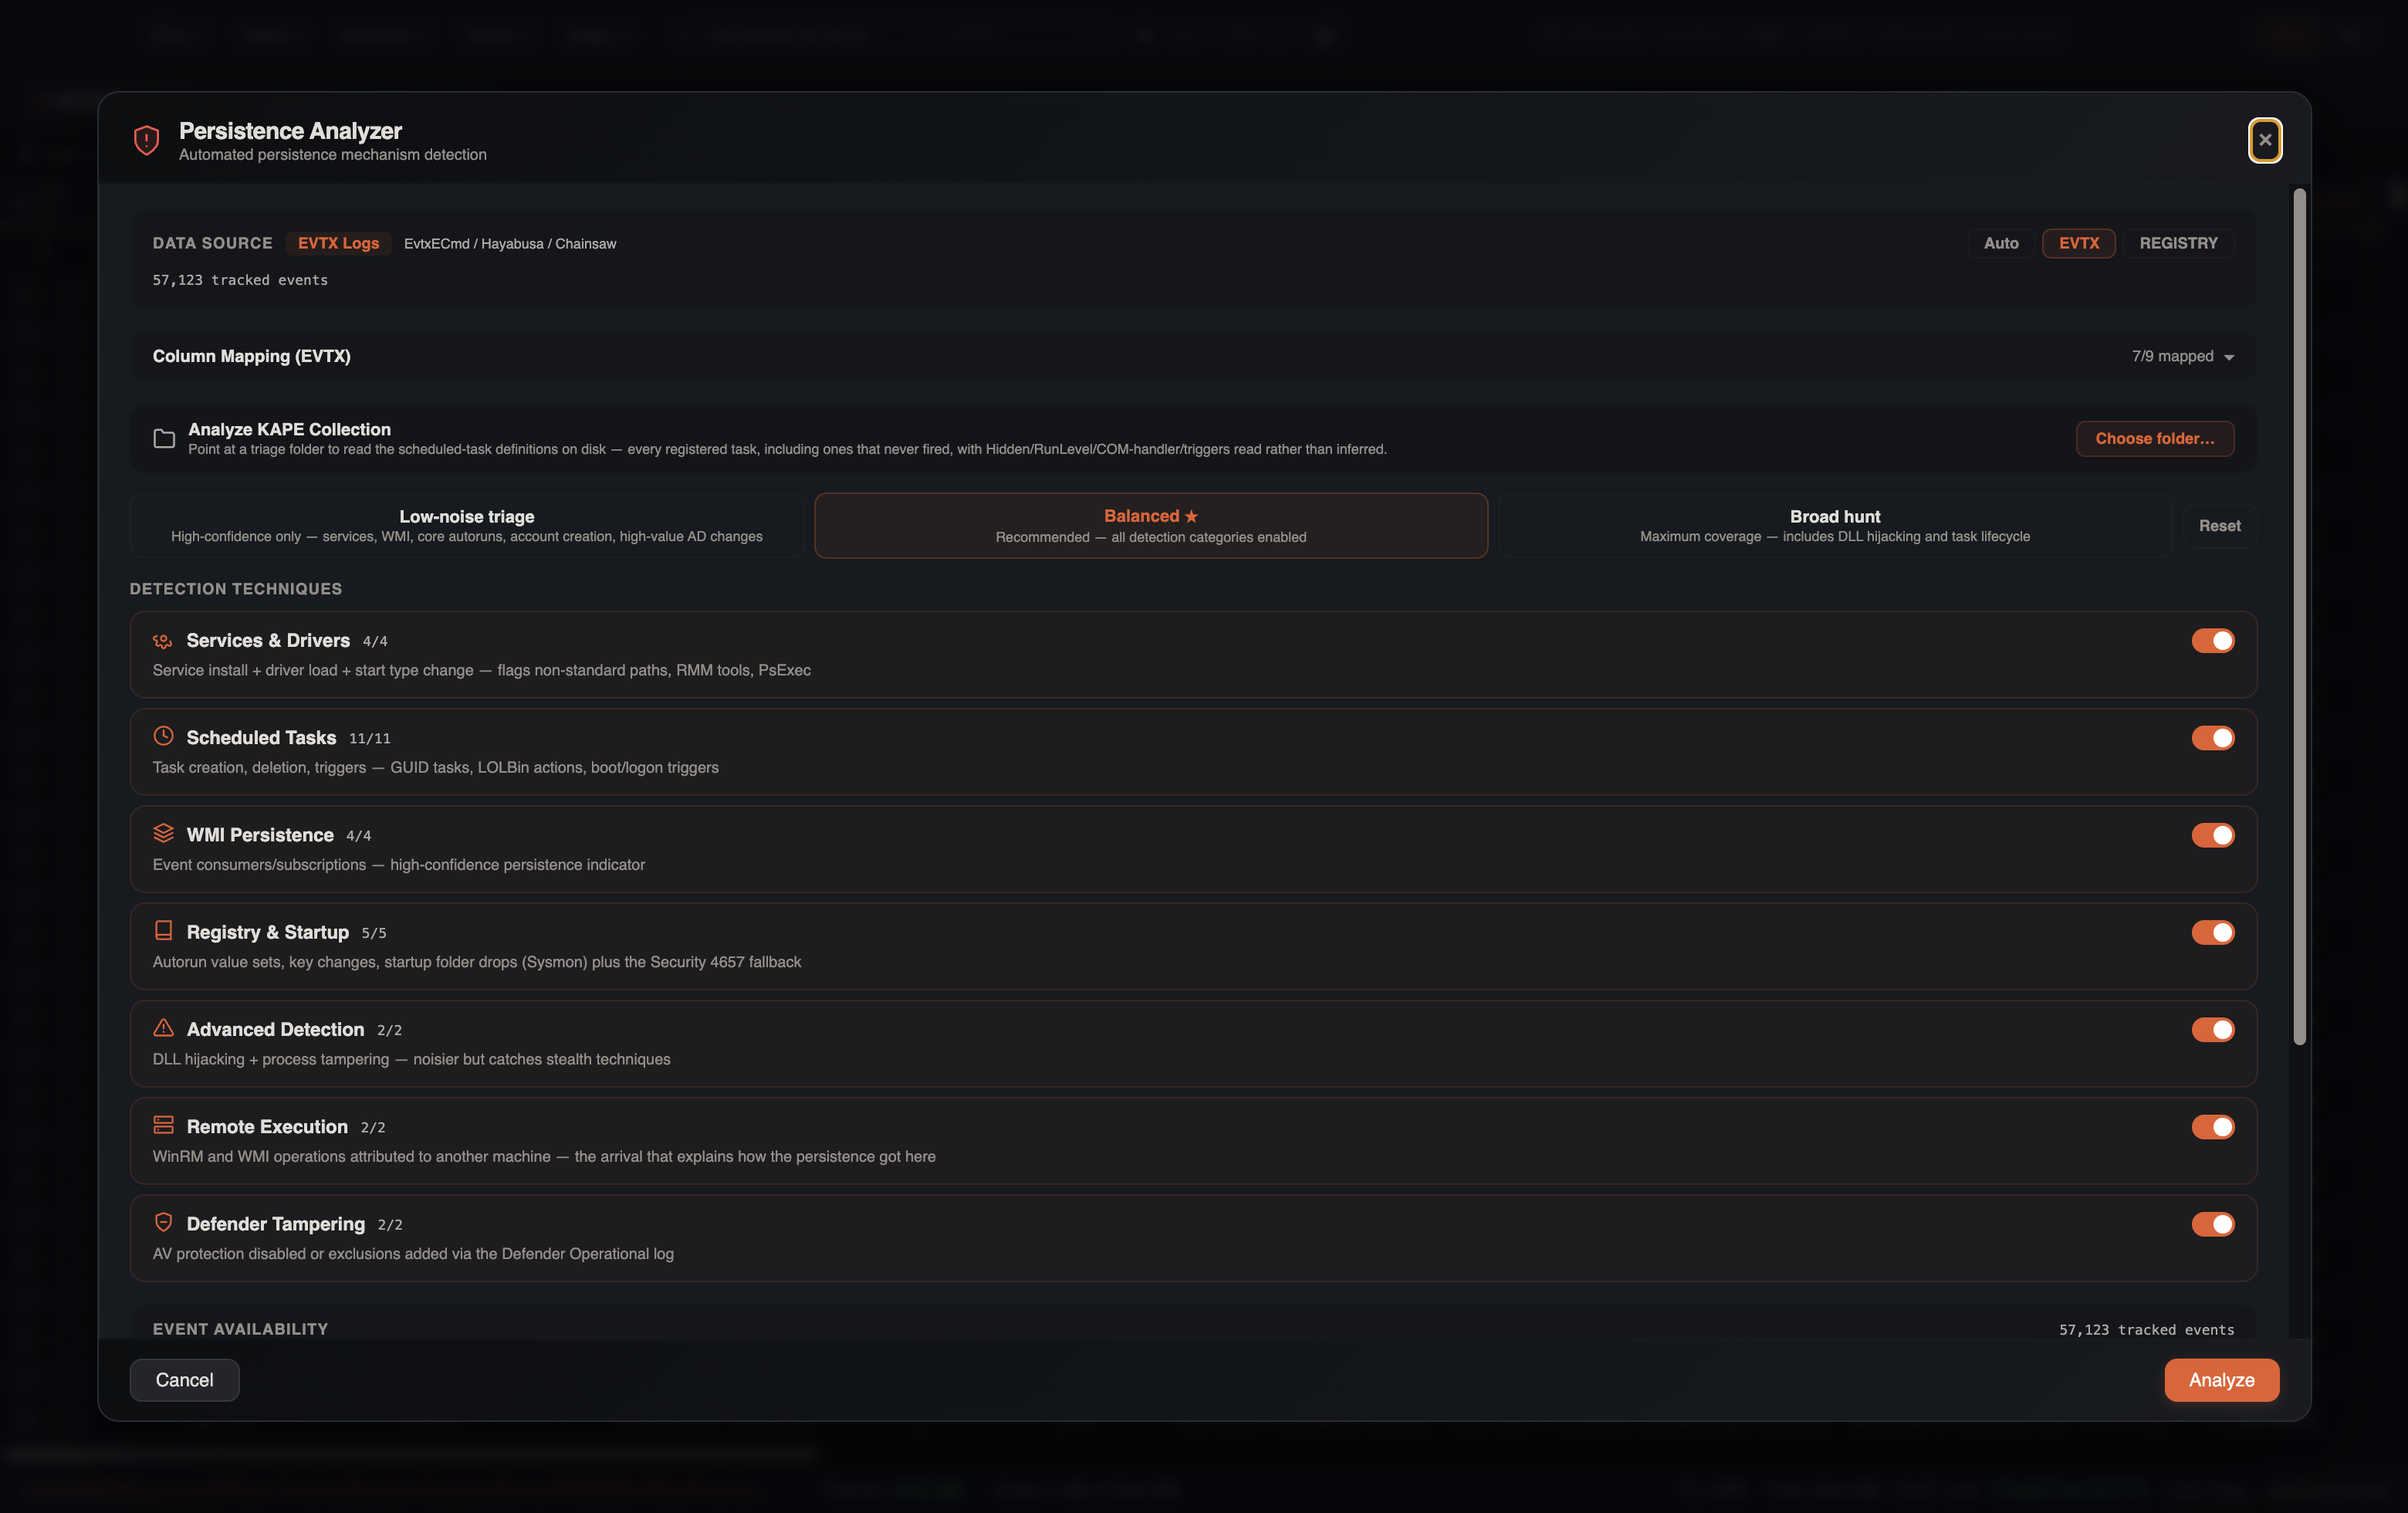
Task: Click Scheduled Tasks '11/11' count
Action: [370, 739]
